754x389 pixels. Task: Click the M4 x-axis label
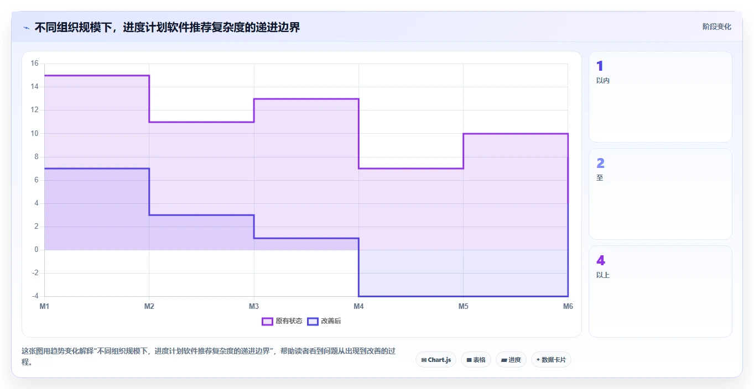pos(358,306)
